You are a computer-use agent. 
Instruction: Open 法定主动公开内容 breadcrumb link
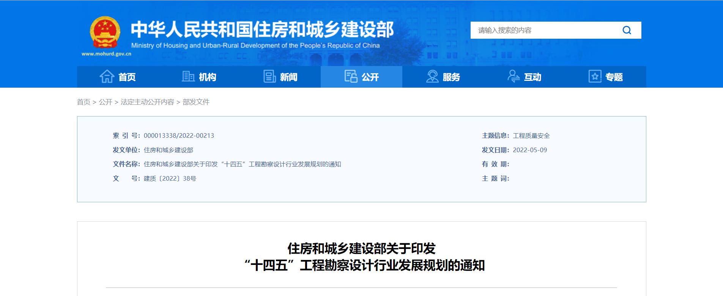click(147, 102)
